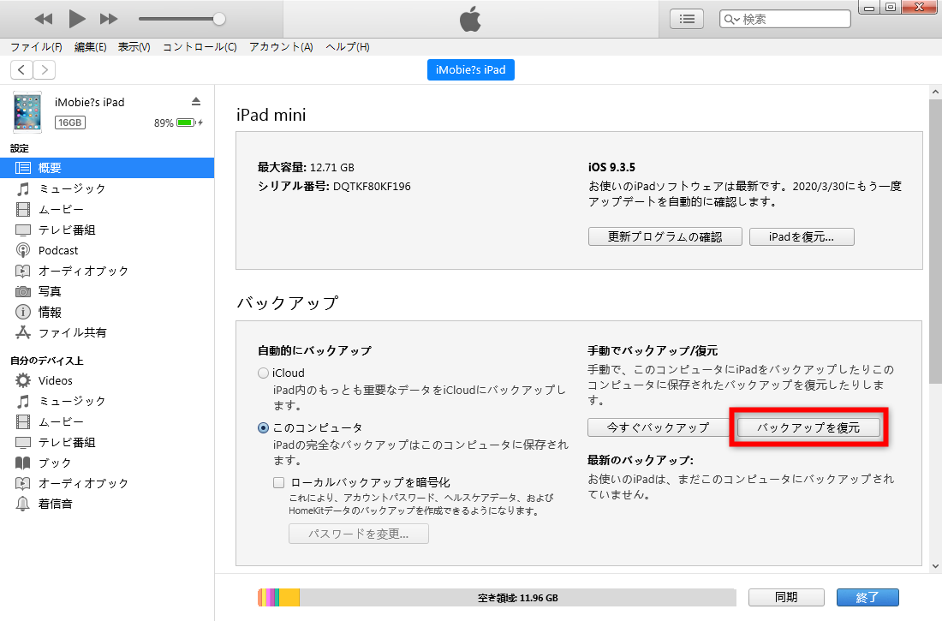Screen dimensions: 942x621
Task: Open Podcast in the sidebar
Action: pyautogui.click(x=107, y=250)
